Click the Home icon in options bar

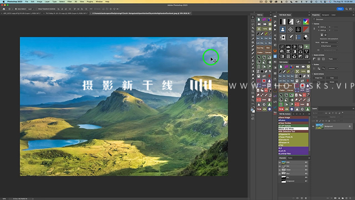pyautogui.click(x=4, y=9)
